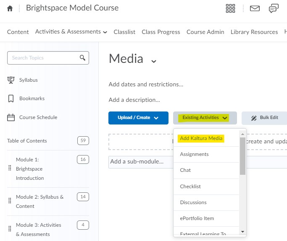
Task: Click the Bulk Edit button
Action: [x=264, y=118]
